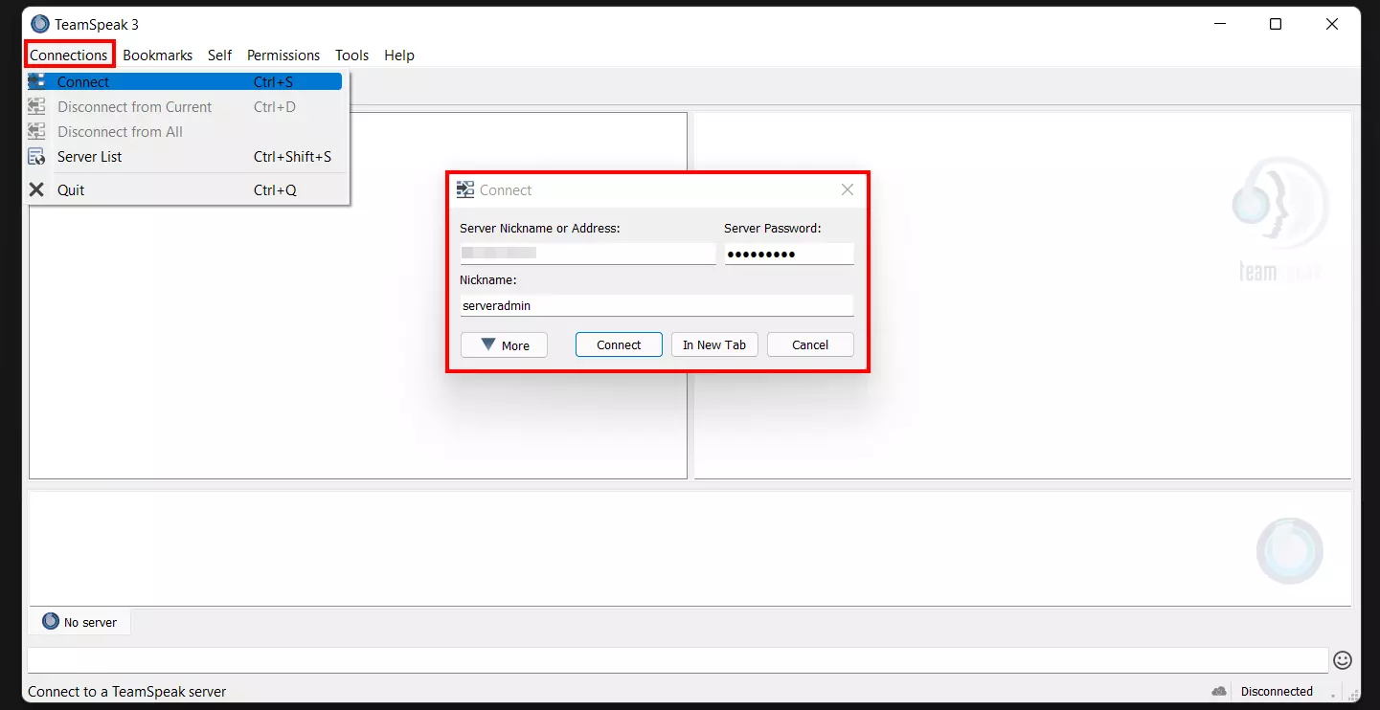Expand the More options button
Image resolution: width=1380 pixels, height=710 pixels.
[x=504, y=344]
